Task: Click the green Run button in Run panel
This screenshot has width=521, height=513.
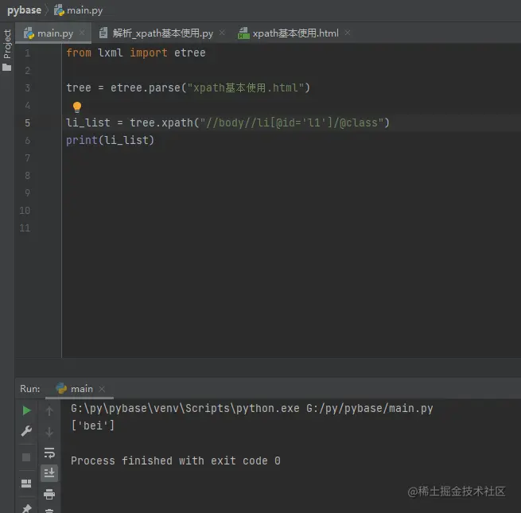Action: point(26,410)
